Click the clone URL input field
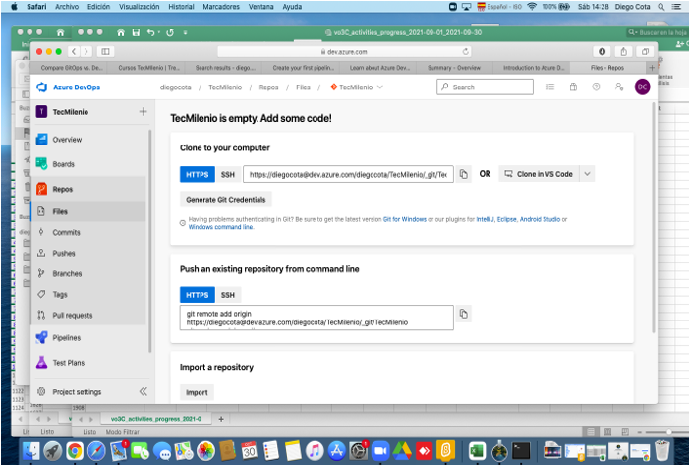The height and width of the screenshot is (465, 689). [x=348, y=174]
